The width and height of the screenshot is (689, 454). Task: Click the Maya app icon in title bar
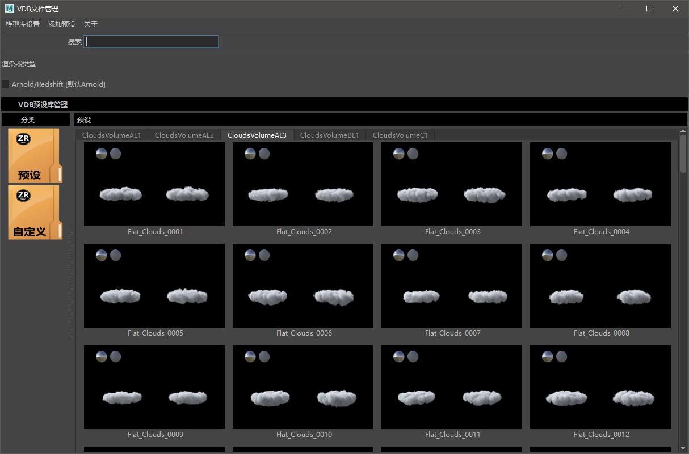pos(9,9)
